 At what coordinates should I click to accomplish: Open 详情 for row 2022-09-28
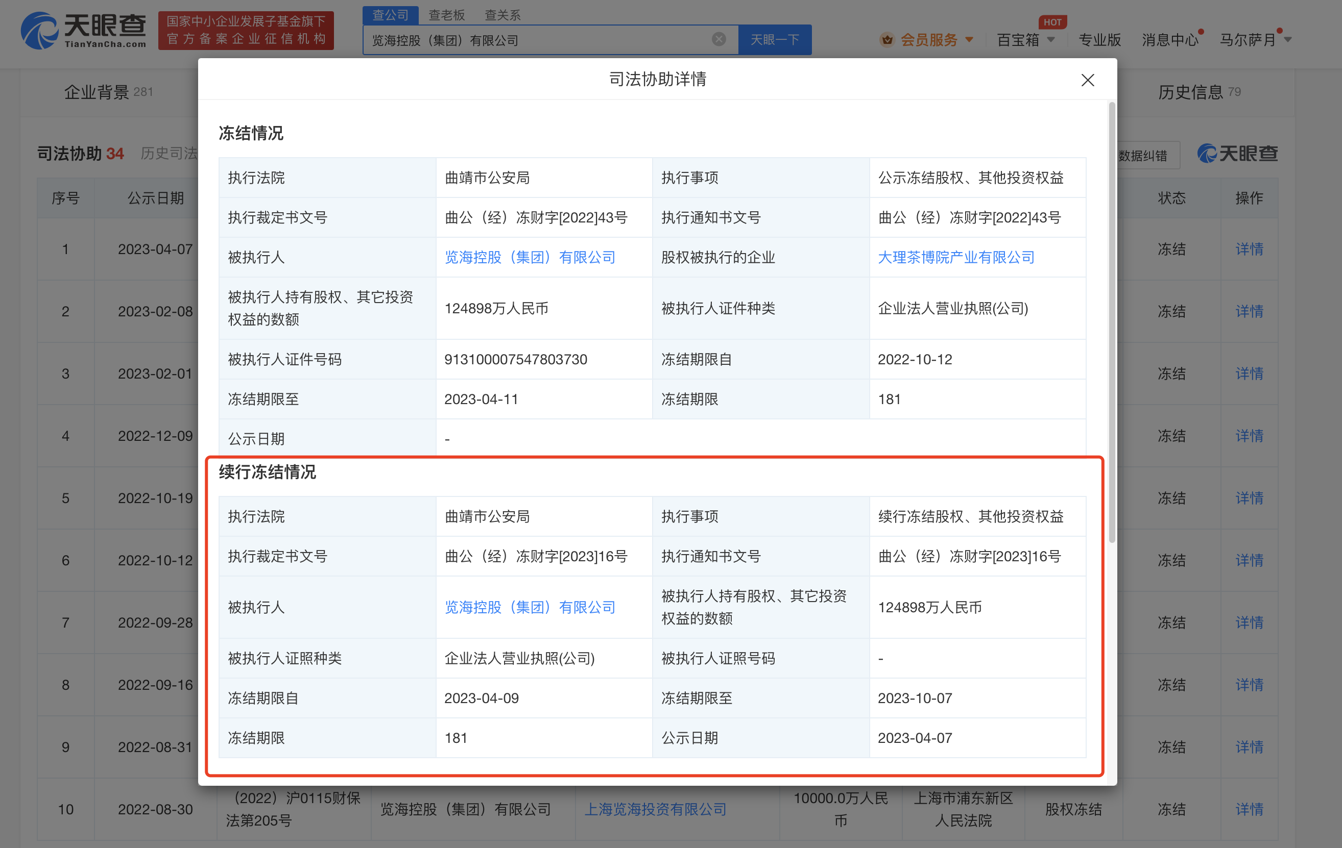tap(1249, 622)
